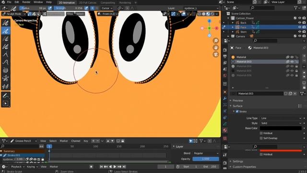The height and width of the screenshot is (173, 307).
Task: Select the Smooth sculpt tool
Action: (6, 23)
